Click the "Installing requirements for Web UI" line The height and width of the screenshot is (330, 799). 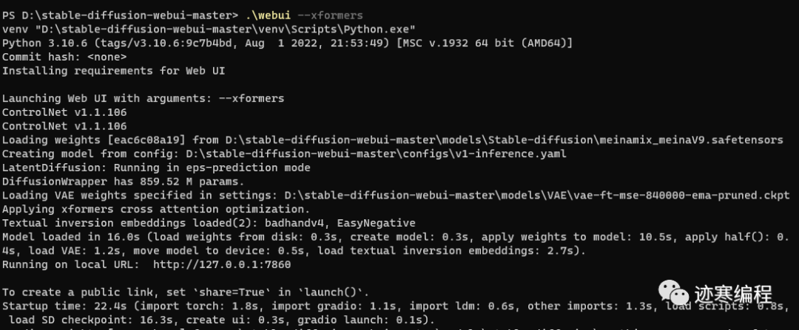pyautogui.click(x=113, y=71)
